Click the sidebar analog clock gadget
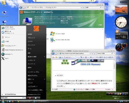This screenshot has width=129, height=103. (x=121, y=22)
